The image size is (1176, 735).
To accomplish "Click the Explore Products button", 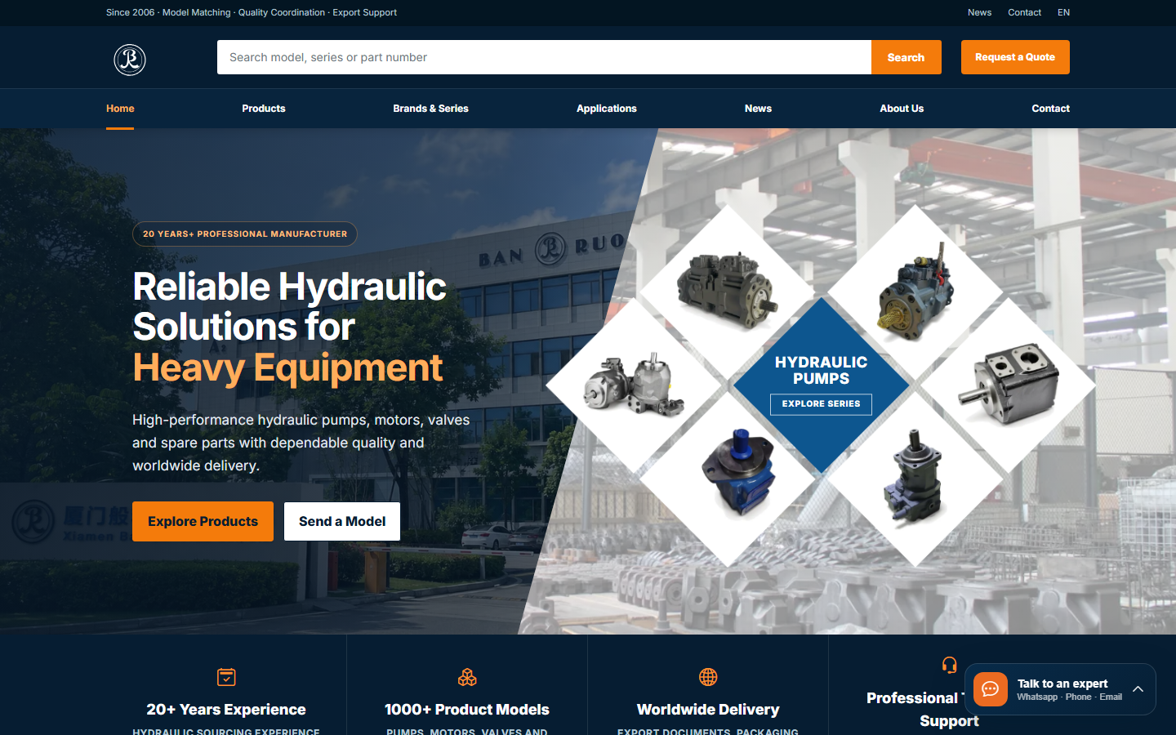I will click(x=203, y=521).
